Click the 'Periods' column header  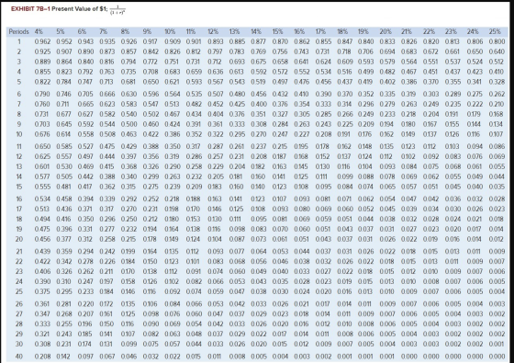tap(18, 32)
